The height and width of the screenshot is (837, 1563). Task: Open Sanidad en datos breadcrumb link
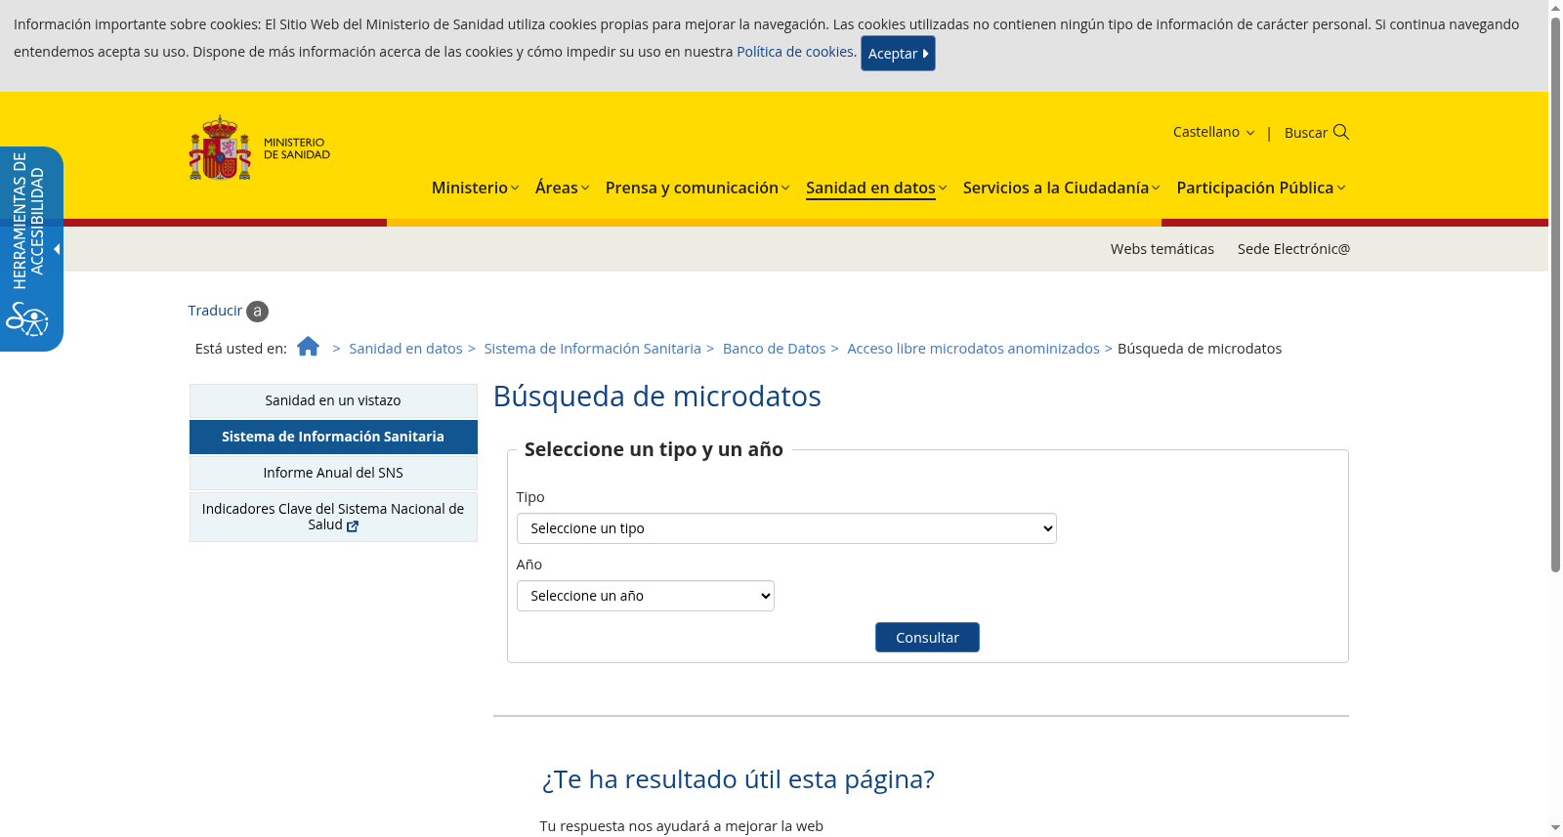(x=405, y=349)
